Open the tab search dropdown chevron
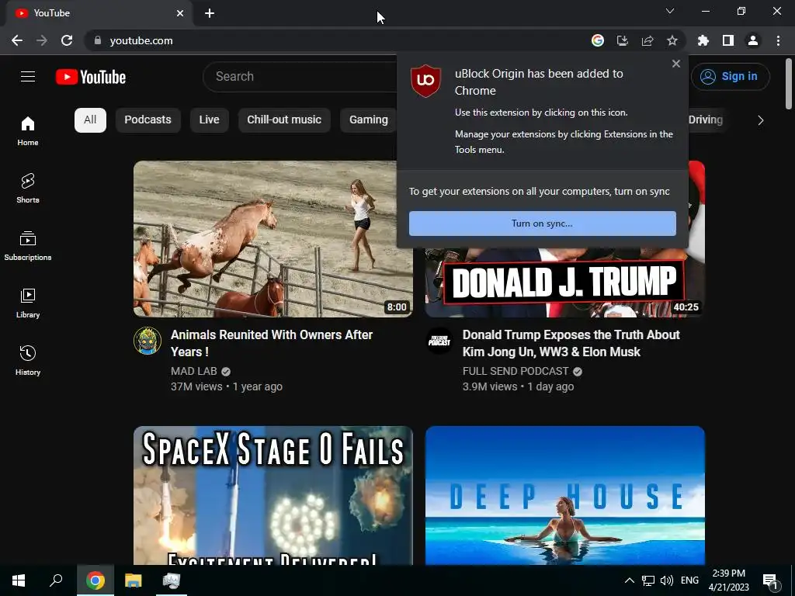This screenshot has width=795, height=596. pos(670,11)
